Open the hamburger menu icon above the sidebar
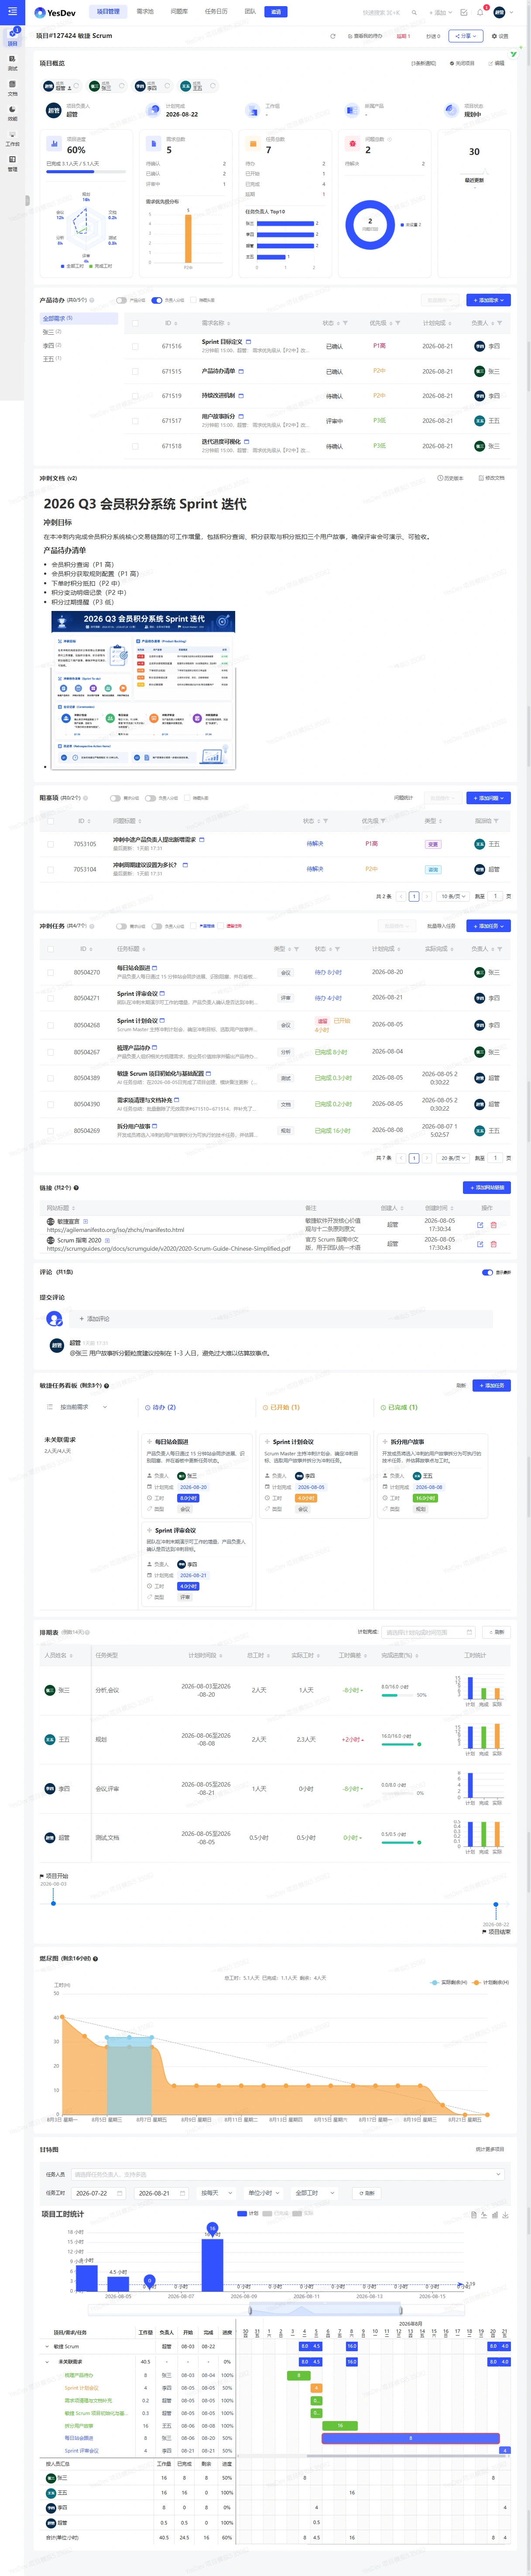Image resolution: width=531 pixels, height=2576 pixels. point(12,12)
